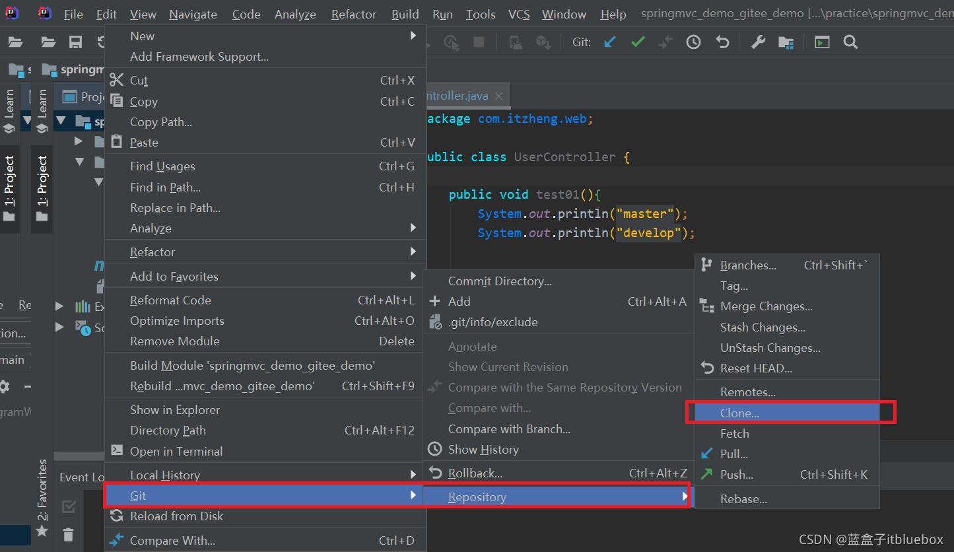Screen dimensions: 954x552
Task: Click the Git compare arrows icon in toolbar
Action: tap(665, 42)
